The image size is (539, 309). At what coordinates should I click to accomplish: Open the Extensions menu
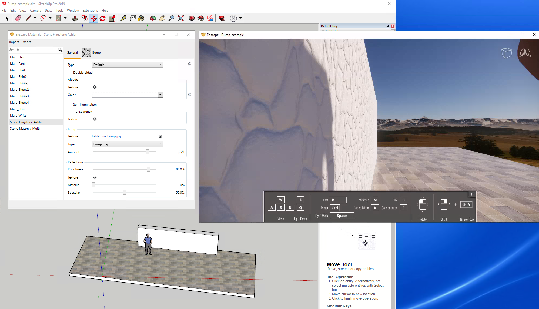[90, 11]
